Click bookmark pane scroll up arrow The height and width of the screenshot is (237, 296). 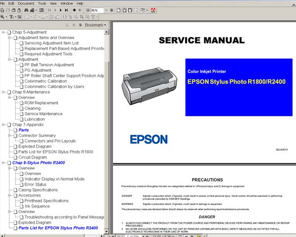pyautogui.click(x=107, y=32)
